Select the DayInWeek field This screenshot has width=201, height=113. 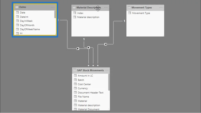26,21
